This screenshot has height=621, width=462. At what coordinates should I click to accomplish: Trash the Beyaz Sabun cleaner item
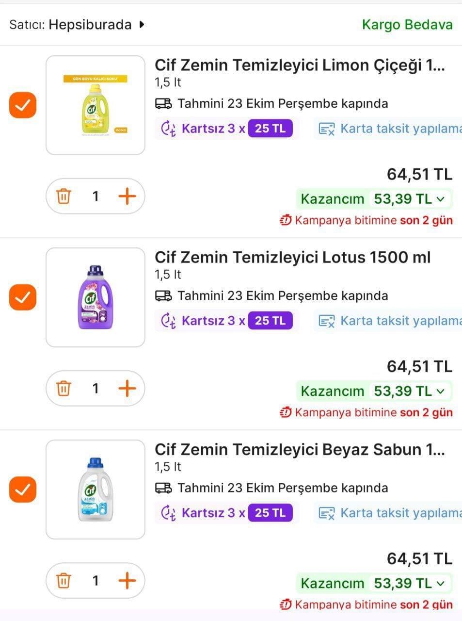(64, 581)
